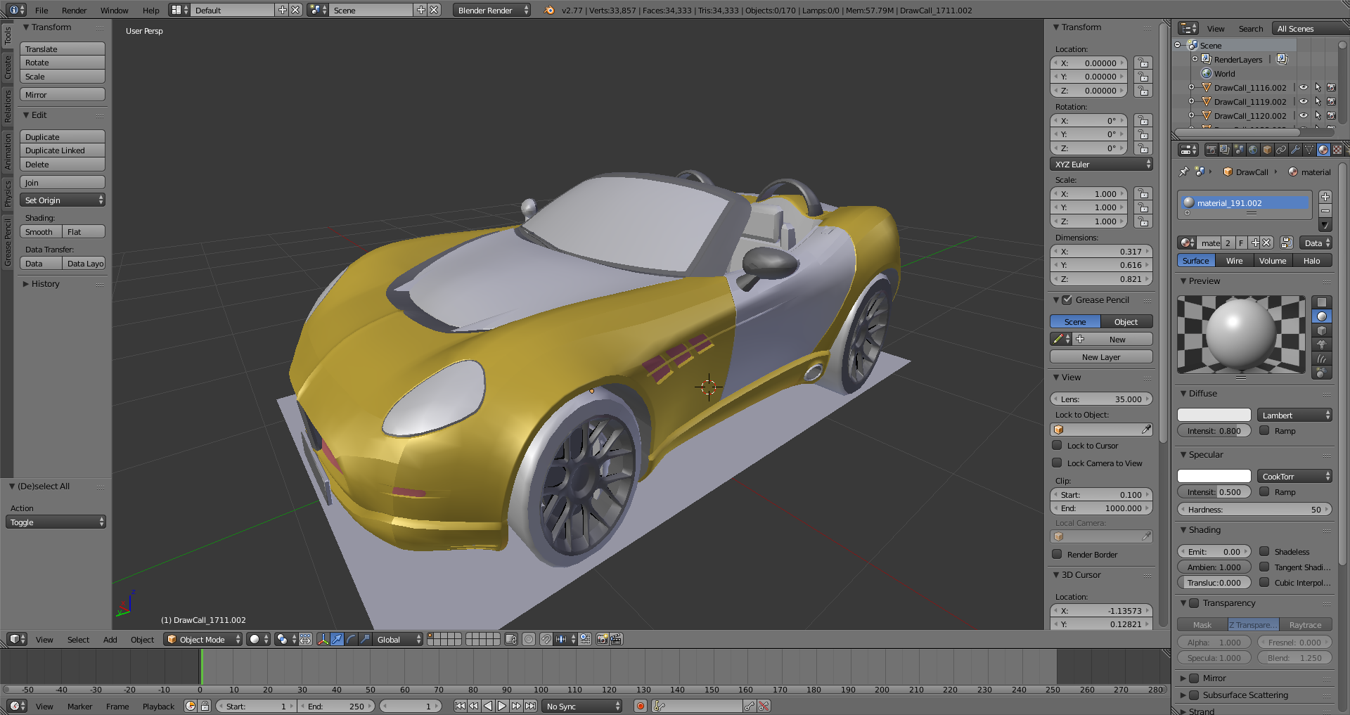Open the Render menu in top bar

click(x=74, y=11)
